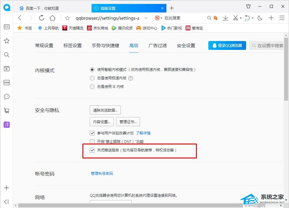Open the LIVE sidebar icon
This screenshot has height=208, width=289.
(7, 82)
